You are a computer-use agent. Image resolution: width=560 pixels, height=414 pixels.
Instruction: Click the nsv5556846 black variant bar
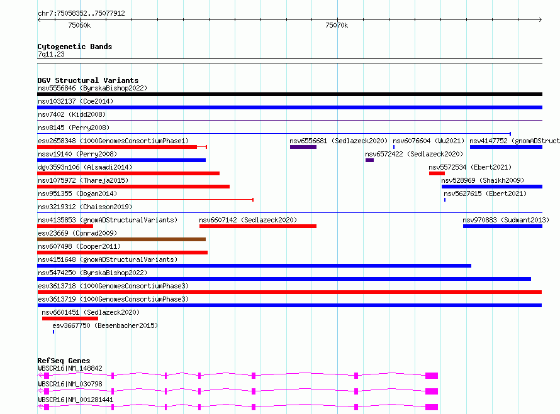(x=289, y=94)
